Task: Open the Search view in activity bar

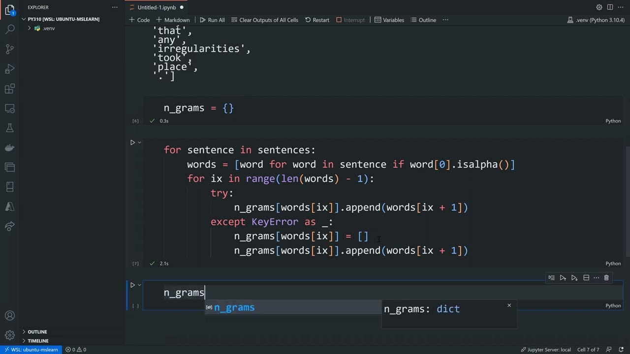Action: coord(9,29)
